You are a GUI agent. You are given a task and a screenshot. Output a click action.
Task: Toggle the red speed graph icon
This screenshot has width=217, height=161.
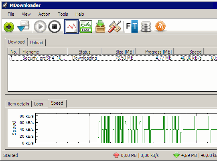[71, 27]
